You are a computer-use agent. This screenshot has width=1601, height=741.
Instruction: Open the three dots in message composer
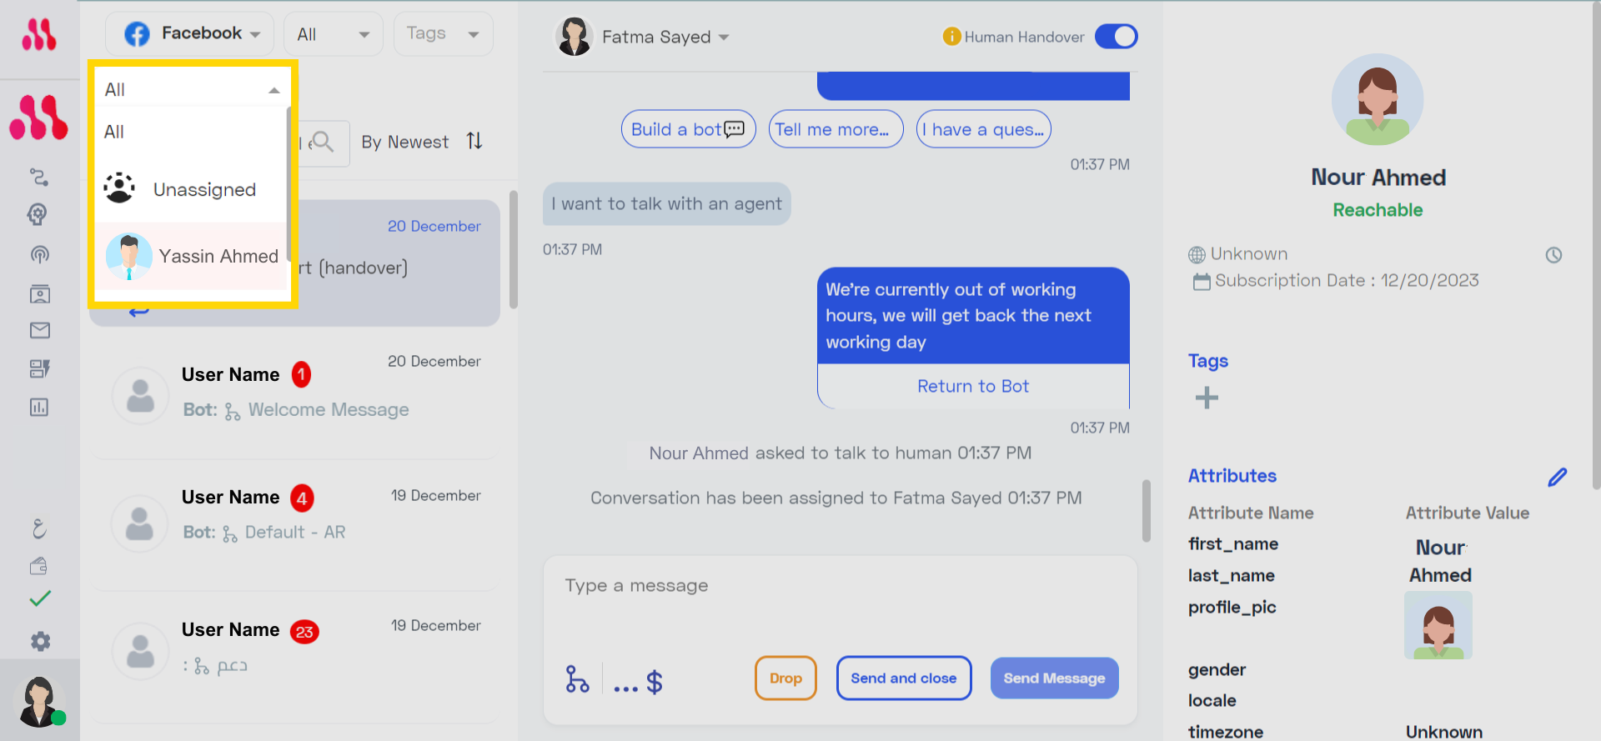tap(625, 688)
